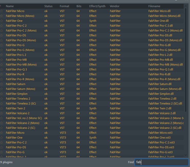Viewport: 190px width, 167px height.
Task: Sort by the Status column header
Action: 48,6
